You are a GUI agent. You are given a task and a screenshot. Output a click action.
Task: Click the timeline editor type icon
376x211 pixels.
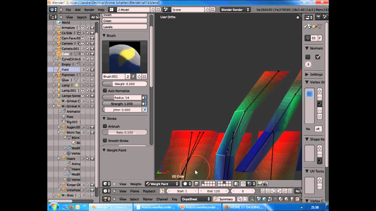click(106, 191)
